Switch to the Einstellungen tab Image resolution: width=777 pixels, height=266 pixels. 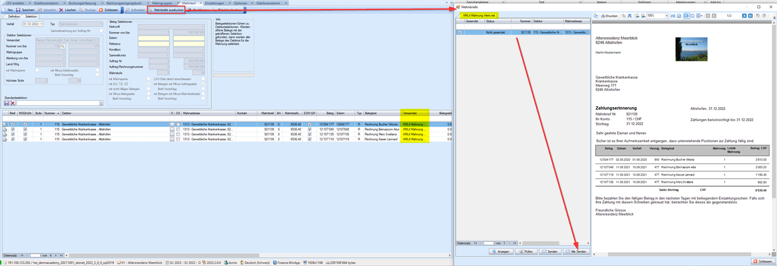click(214, 3)
